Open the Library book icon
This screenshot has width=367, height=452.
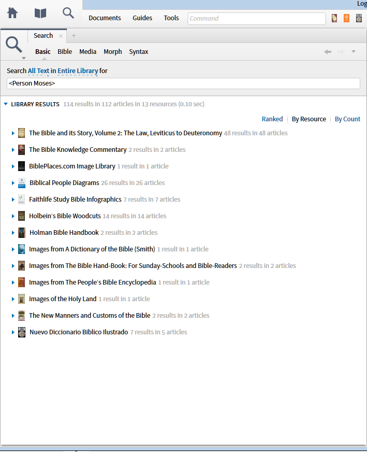(x=40, y=13)
